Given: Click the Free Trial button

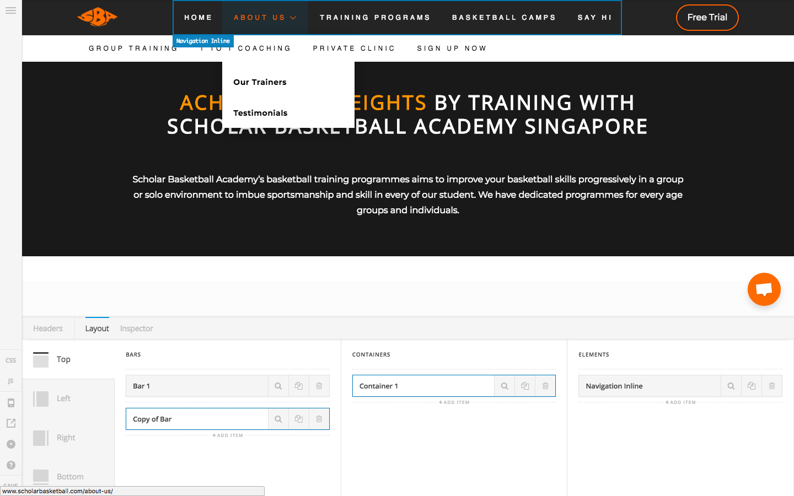Looking at the screenshot, I should click(707, 18).
